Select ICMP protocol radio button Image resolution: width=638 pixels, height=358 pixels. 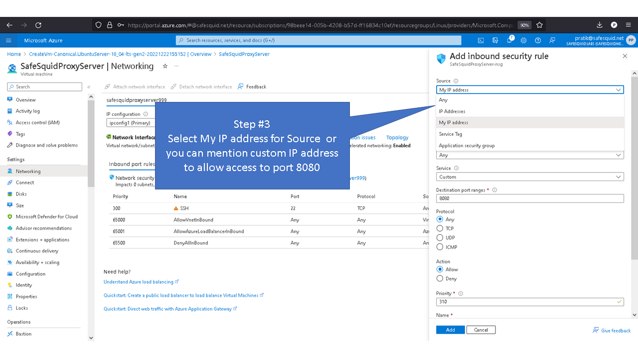click(x=440, y=247)
